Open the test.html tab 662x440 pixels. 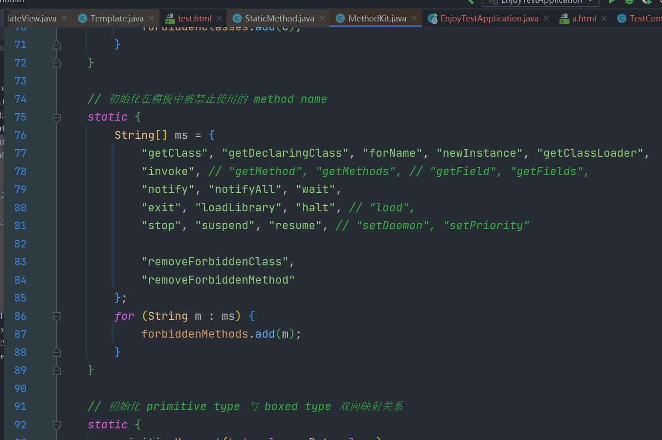[x=194, y=18]
